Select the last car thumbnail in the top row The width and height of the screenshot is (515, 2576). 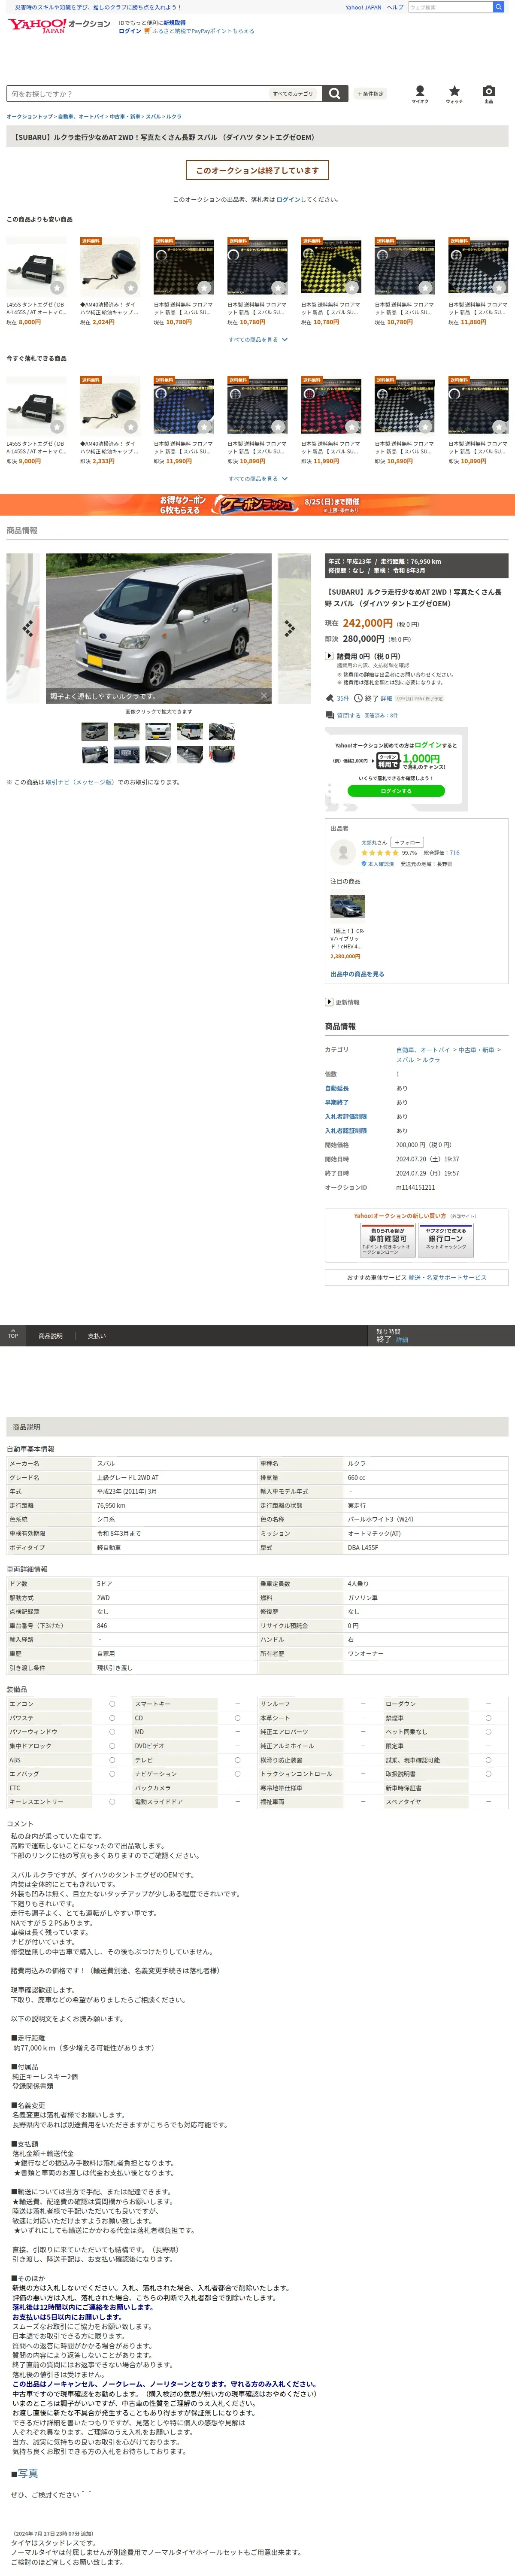[222, 731]
